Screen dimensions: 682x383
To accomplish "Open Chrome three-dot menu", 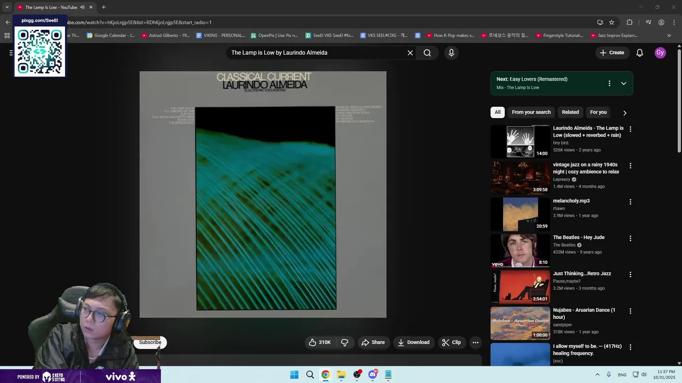I will 673,22.
